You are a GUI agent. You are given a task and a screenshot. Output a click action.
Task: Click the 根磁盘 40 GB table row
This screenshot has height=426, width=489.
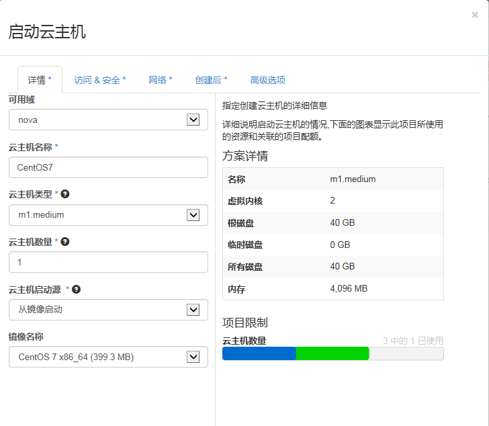click(x=332, y=223)
